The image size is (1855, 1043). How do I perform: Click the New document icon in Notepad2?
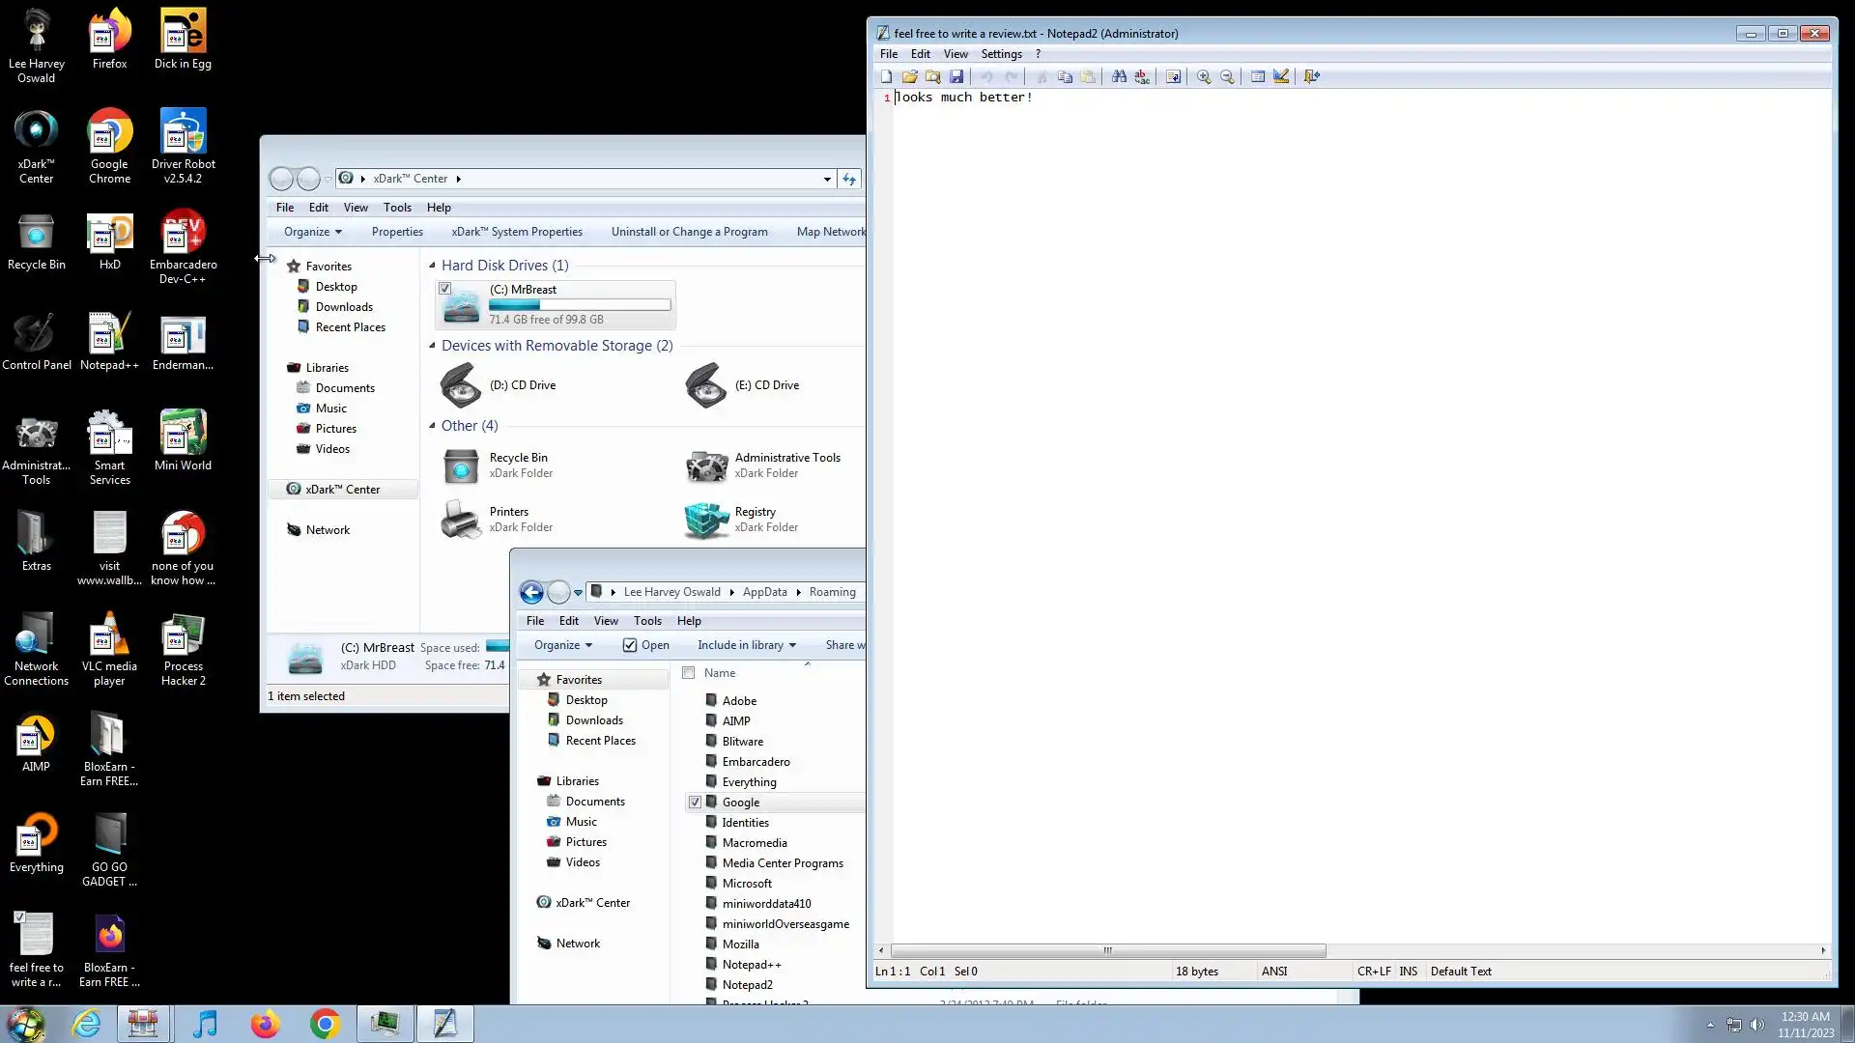click(x=886, y=76)
